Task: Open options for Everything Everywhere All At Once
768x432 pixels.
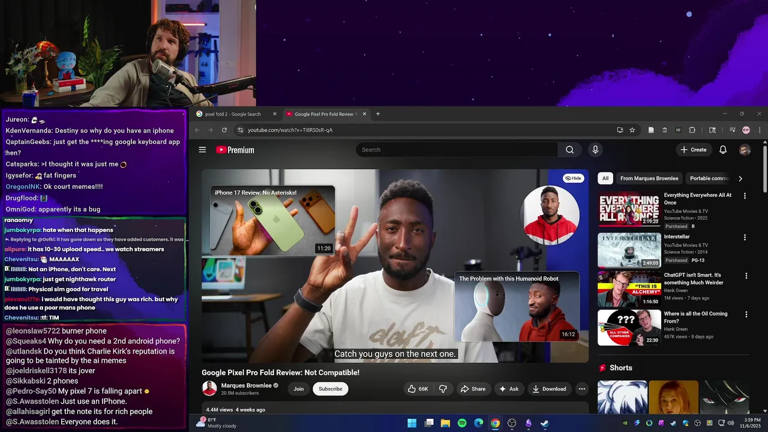Action: 745,196
